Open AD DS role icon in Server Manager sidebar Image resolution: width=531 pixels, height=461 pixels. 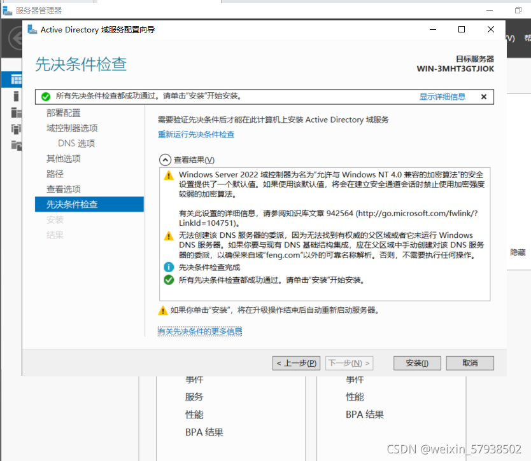[x=16, y=129]
